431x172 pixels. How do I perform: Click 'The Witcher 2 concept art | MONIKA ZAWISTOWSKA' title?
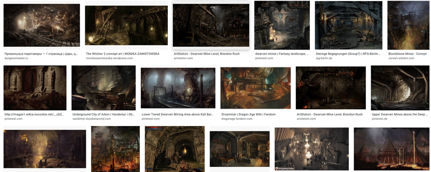pyautogui.click(x=123, y=54)
